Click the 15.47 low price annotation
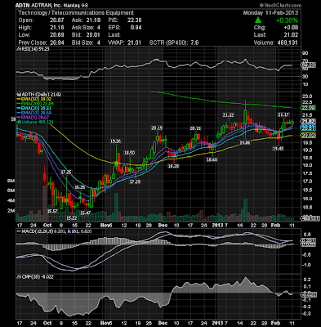Screen dimensions: 321x327 pyautogui.click(x=85, y=213)
